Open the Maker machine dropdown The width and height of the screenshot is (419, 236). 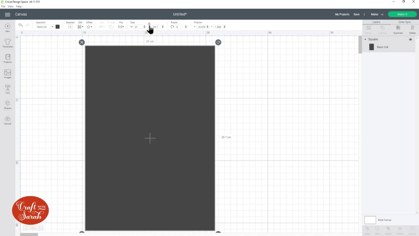[x=377, y=14]
